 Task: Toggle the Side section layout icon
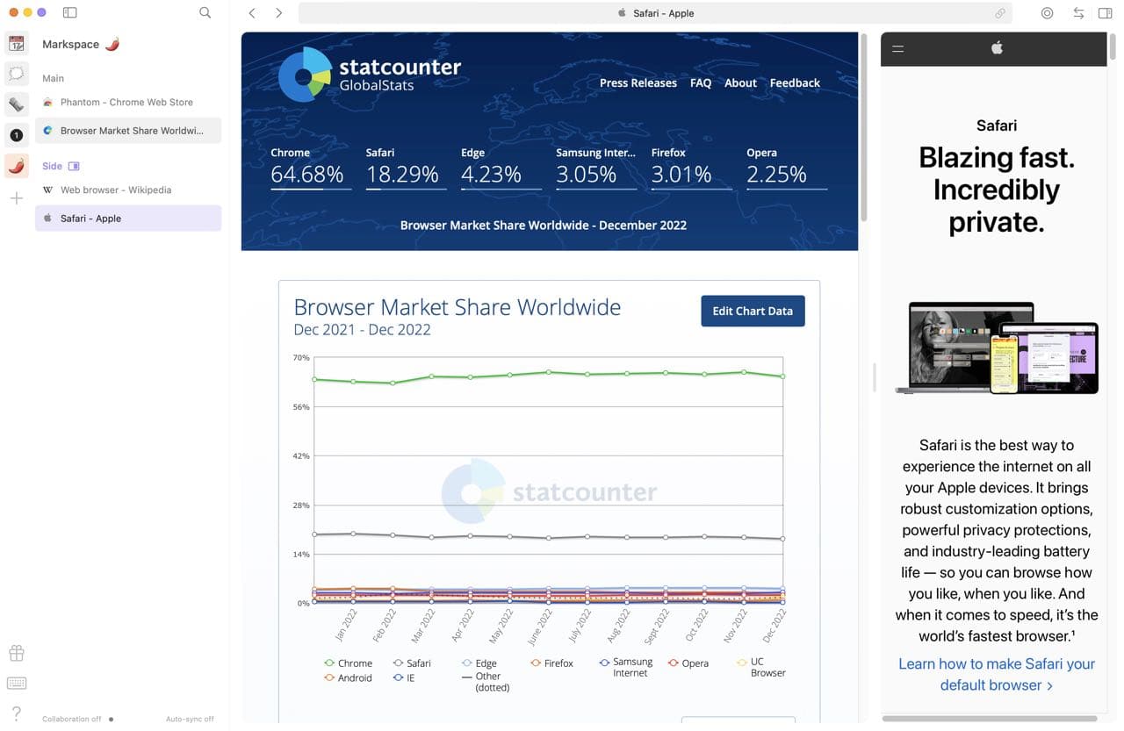tap(74, 166)
